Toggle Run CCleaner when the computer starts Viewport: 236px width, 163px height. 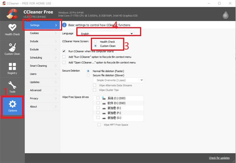[x=64, y=51]
